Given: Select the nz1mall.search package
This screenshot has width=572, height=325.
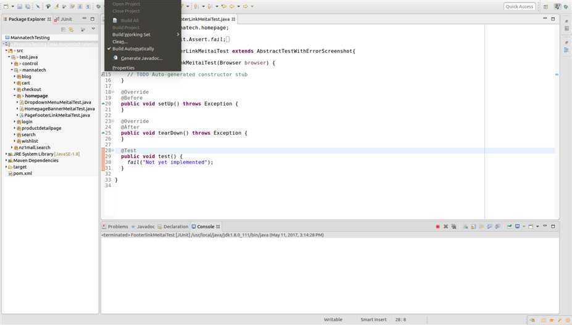Looking at the screenshot, I should 35,148.
